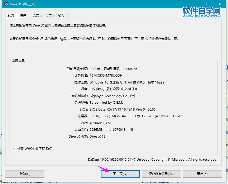Click the DirectX 12 version value
Viewport: 228px width, 184px height.
coord(97,137)
